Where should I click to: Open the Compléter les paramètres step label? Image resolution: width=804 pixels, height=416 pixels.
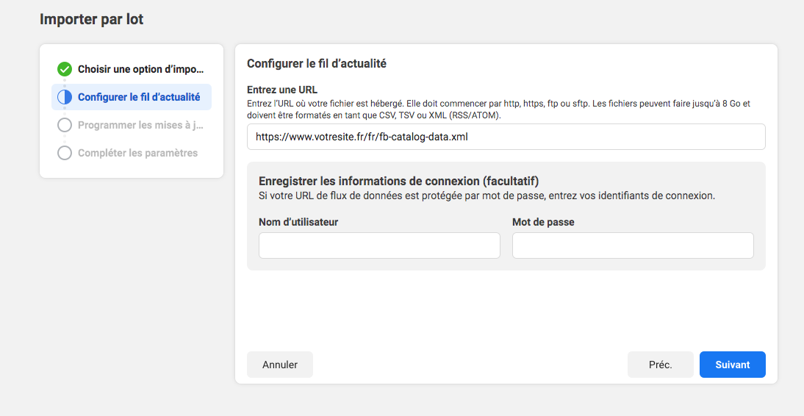click(138, 153)
